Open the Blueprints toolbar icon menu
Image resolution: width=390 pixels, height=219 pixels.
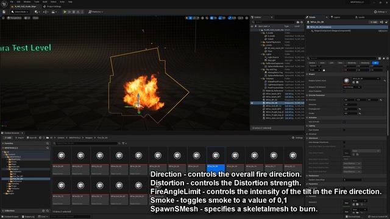click(46, 12)
